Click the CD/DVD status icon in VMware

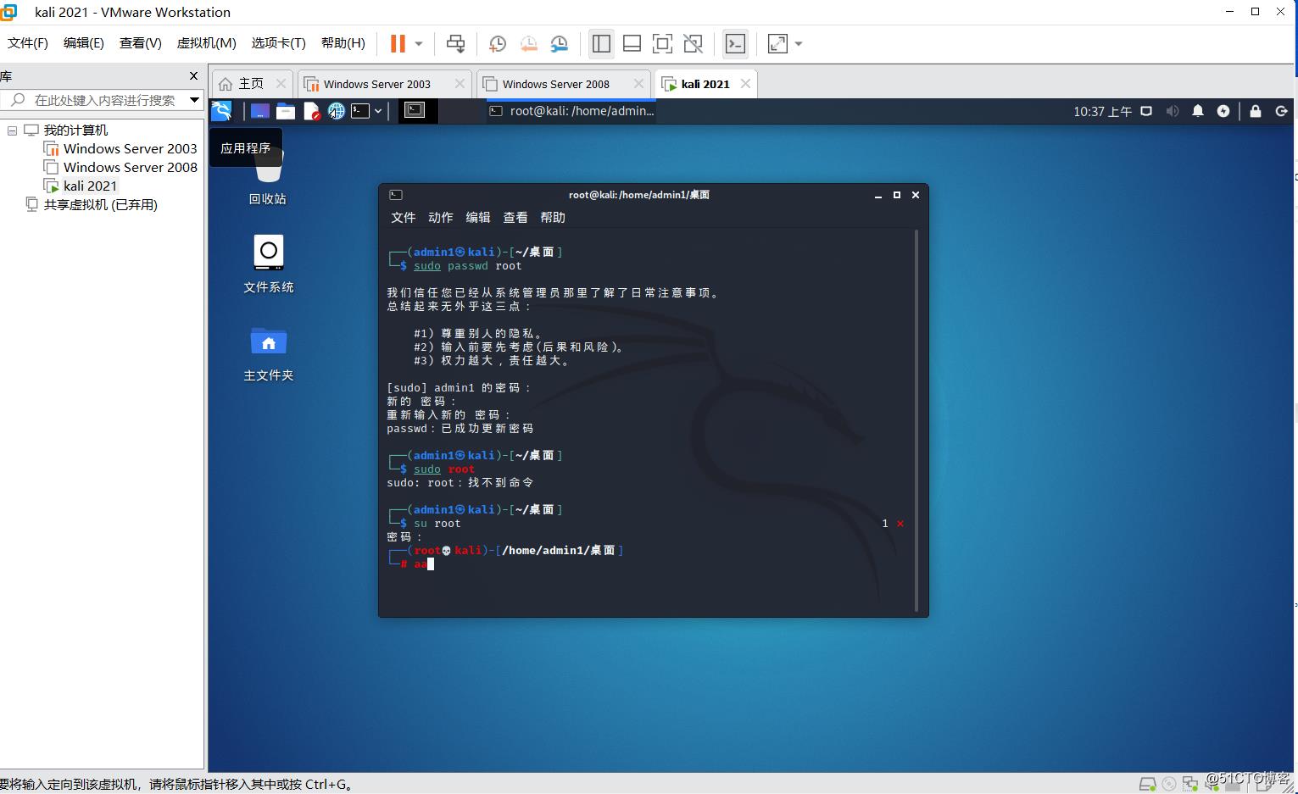coord(1169,784)
